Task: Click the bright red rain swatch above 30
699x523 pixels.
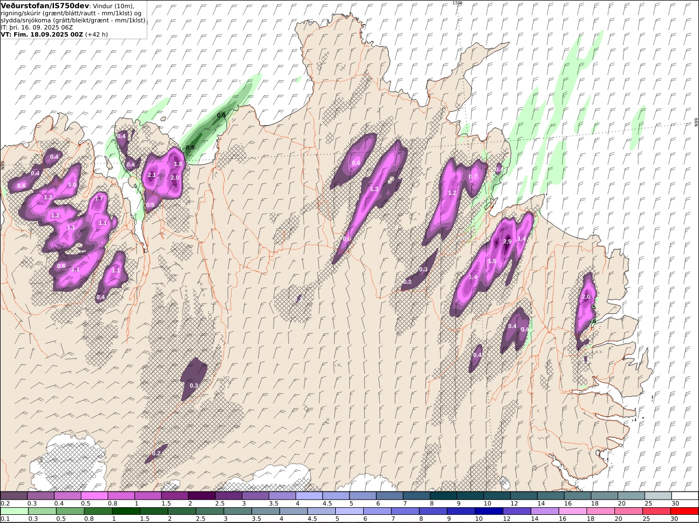Action: coord(684,511)
